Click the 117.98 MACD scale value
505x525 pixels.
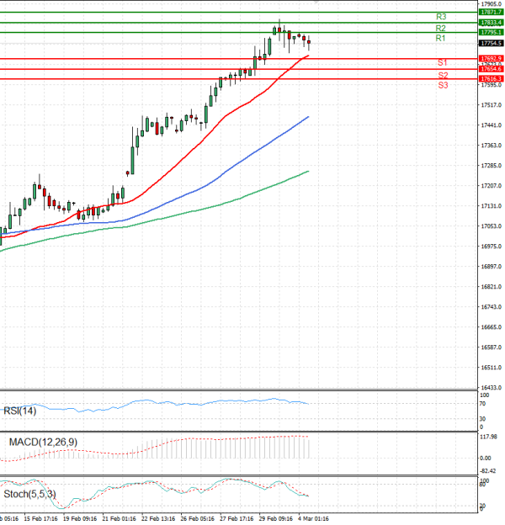(x=489, y=437)
